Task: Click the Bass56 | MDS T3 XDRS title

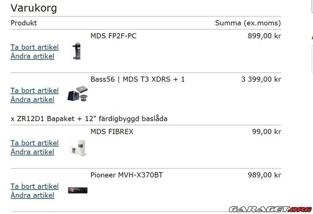Action: point(137,79)
